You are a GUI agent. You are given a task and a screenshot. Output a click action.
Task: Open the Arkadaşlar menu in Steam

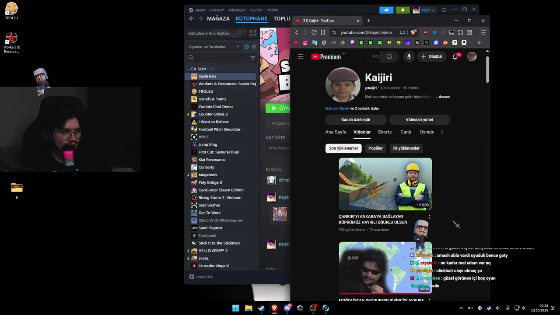[237, 10]
